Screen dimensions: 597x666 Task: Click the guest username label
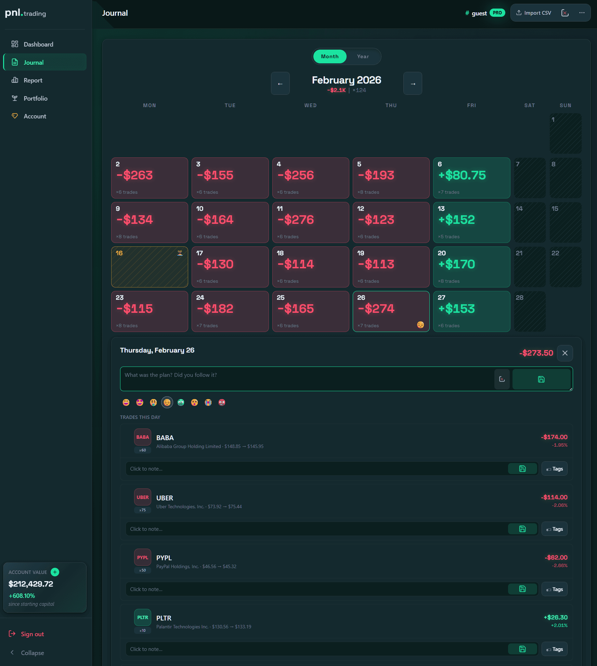(x=479, y=13)
